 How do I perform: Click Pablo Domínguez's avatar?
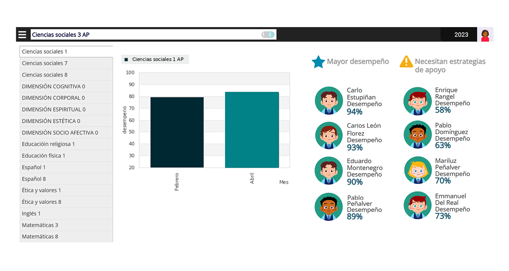[417, 135]
